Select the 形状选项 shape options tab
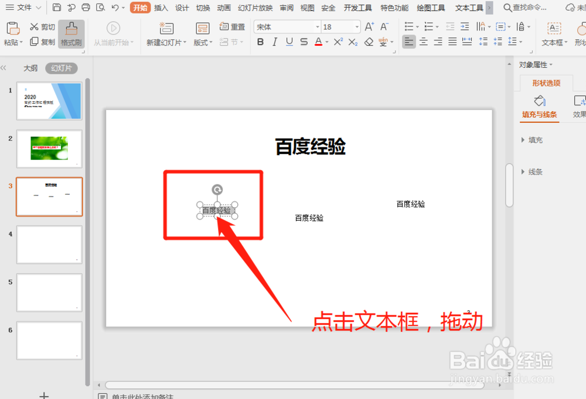The image size is (586, 399). (x=546, y=83)
